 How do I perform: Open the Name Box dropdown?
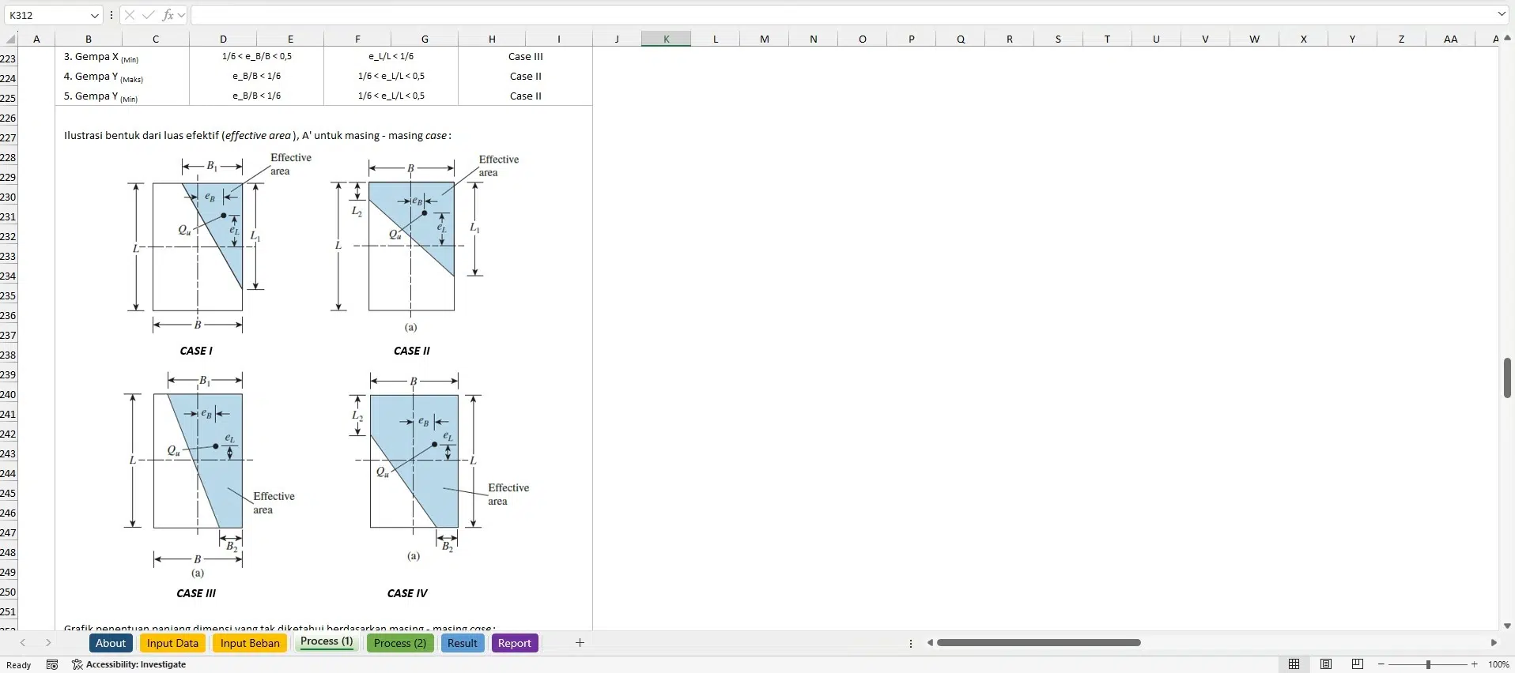[x=94, y=15]
